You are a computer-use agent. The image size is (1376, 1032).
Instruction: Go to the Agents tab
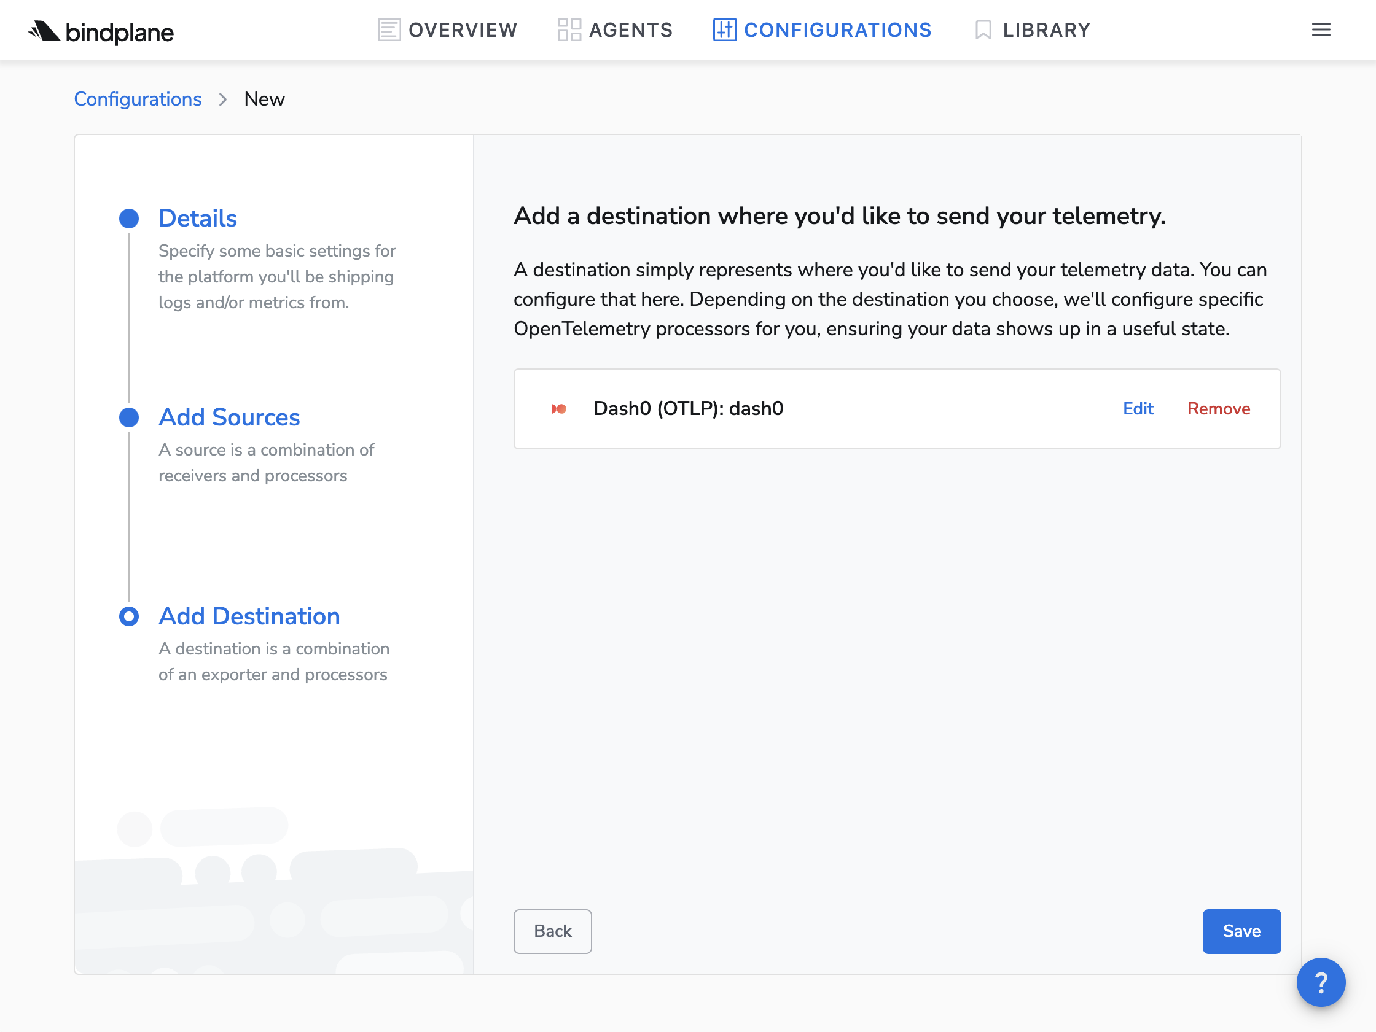coord(615,30)
